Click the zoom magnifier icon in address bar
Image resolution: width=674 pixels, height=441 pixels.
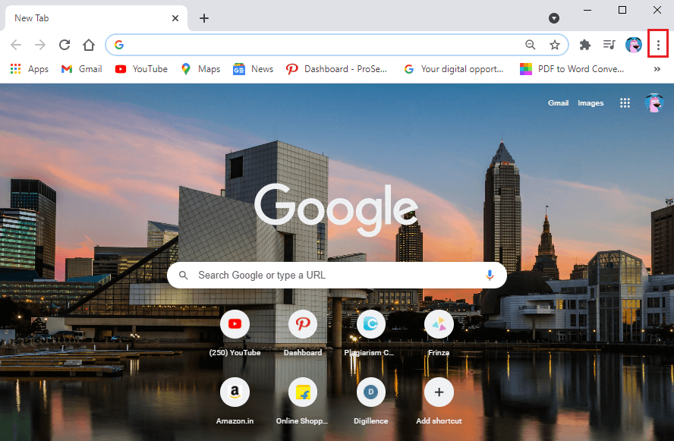531,45
